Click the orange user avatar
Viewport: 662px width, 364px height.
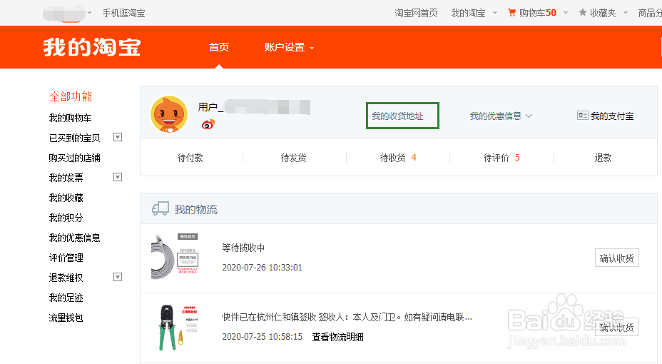coord(169,114)
